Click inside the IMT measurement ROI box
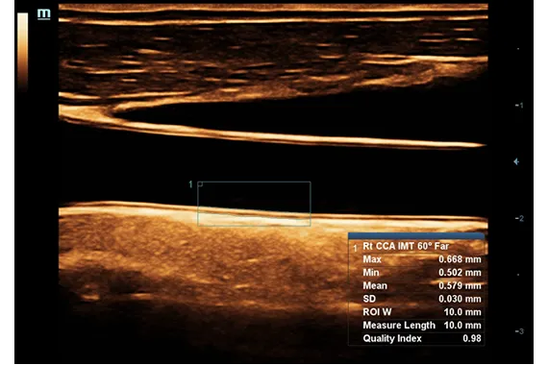 coord(254,204)
